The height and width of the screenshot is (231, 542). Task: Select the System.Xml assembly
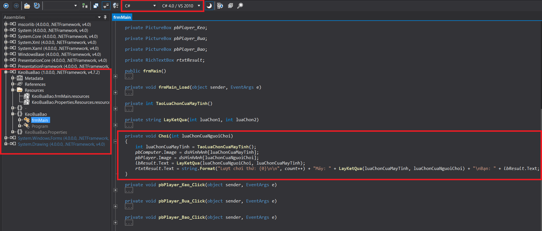[x=57, y=42]
